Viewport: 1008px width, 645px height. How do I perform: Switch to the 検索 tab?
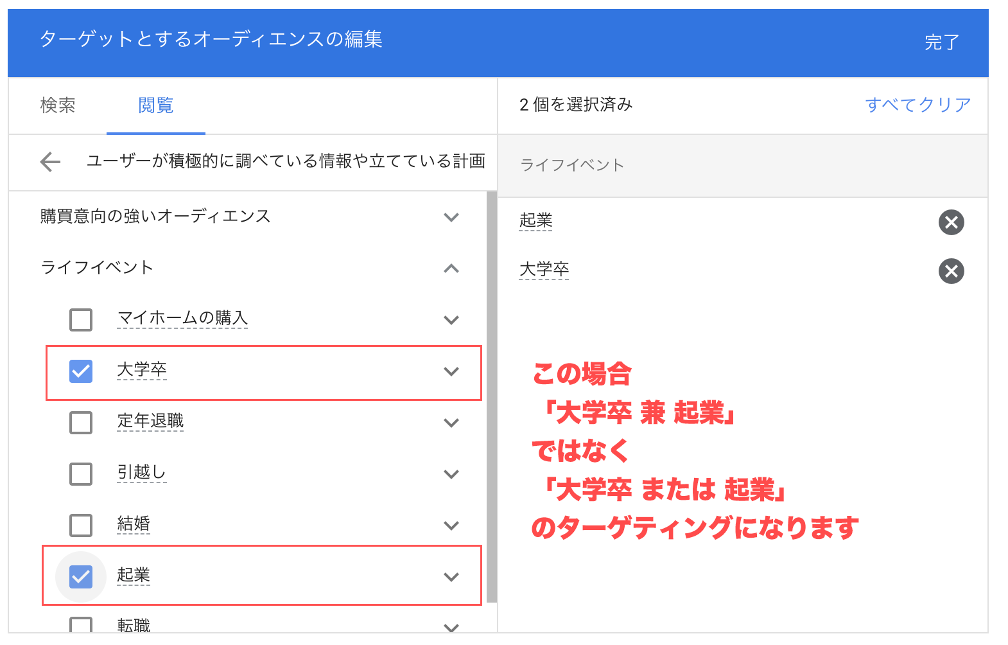[x=58, y=105]
